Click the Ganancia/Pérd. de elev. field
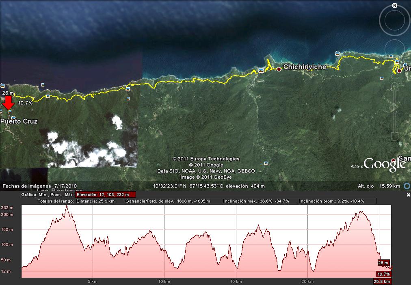 173,201
